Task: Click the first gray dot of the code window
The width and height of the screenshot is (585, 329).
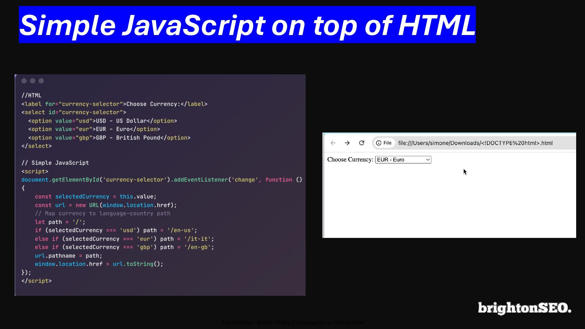Action: pos(24,81)
